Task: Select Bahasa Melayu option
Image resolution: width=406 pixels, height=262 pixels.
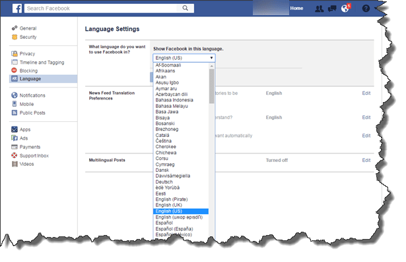Action: tap(181, 106)
